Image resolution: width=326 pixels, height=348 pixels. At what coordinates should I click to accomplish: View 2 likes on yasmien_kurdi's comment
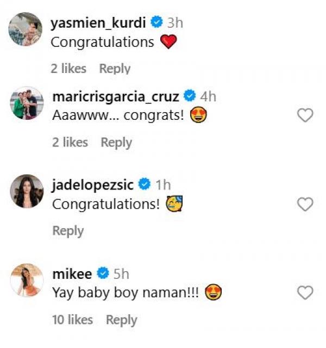click(x=69, y=69)
